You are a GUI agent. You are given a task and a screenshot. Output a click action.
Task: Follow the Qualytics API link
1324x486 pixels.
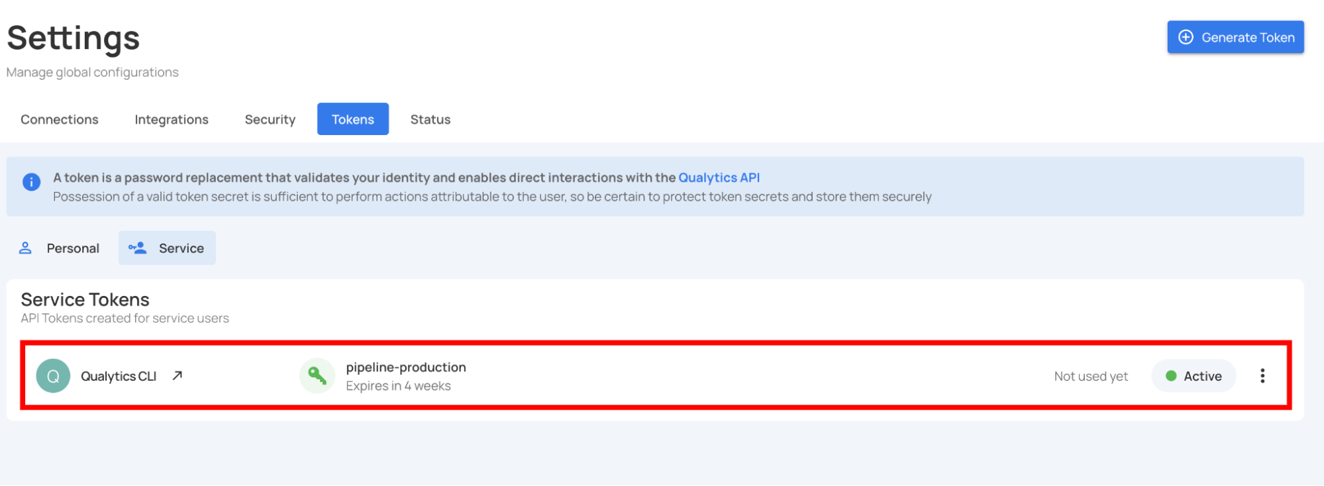point(719,177)
